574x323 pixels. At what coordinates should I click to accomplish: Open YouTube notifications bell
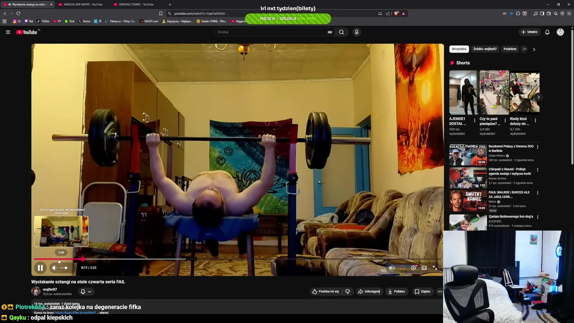click(547, 32)
